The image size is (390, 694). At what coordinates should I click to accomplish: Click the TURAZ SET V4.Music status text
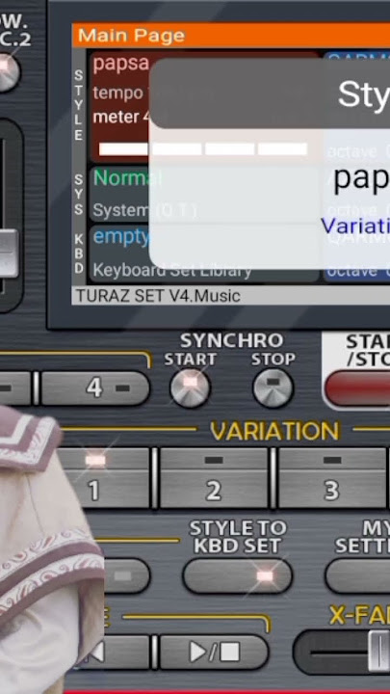click(x=158, y=296)
